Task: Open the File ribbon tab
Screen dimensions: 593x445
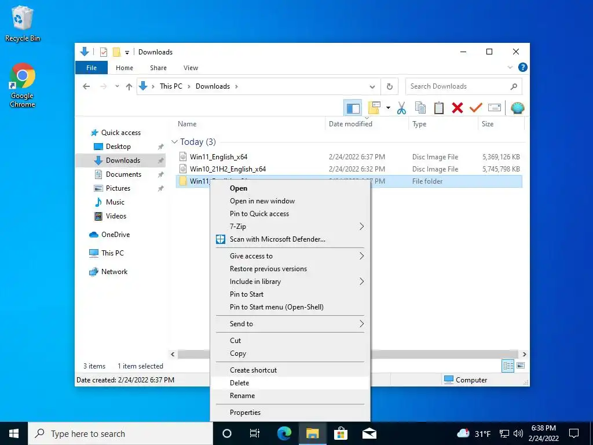Action: click(x=91, y=68)
